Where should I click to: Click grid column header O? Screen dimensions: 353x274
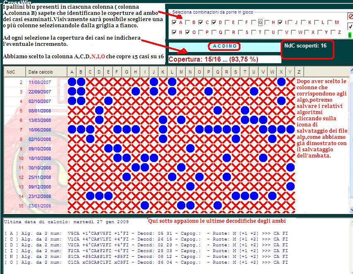coord(199,72)
